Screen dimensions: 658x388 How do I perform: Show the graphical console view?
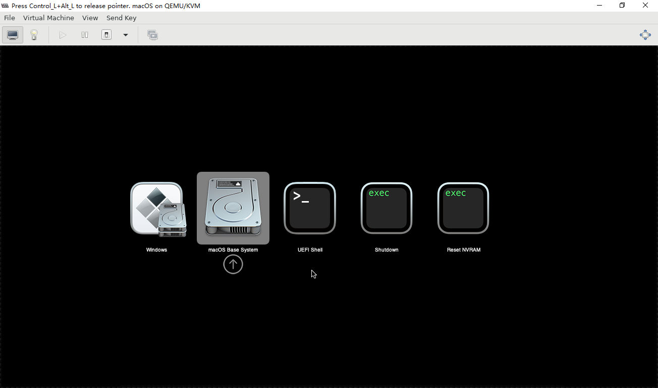pos(13,35)
